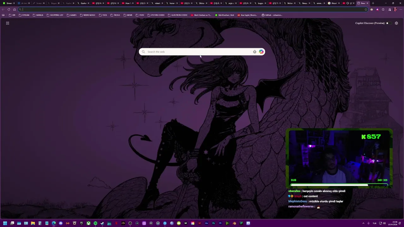Open the Mert Günhan ve Yi... YouTube bookmark
The width and height of the screenshot is (404, 227).
(x=201, y=15)
